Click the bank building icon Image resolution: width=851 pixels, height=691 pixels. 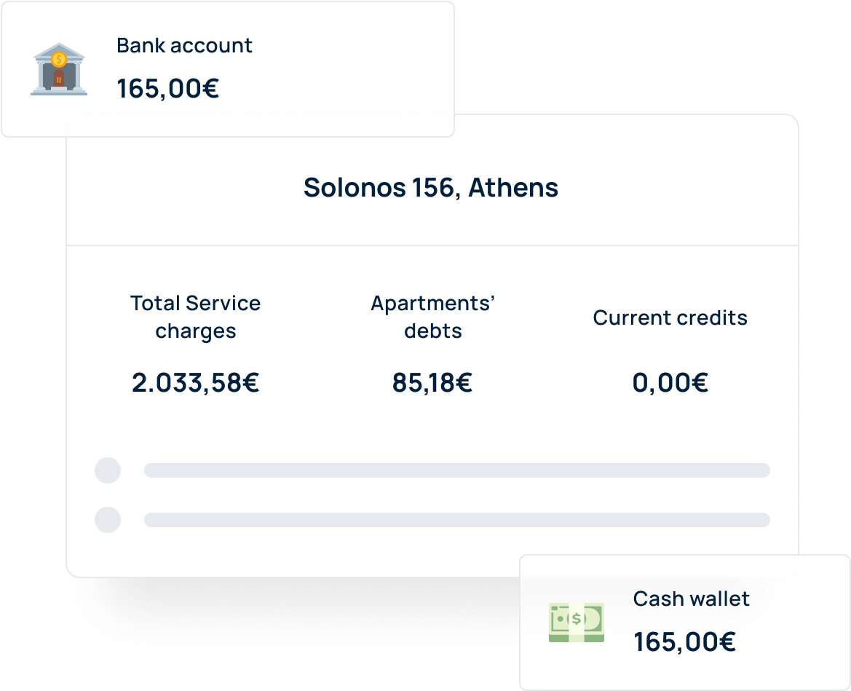tap(59, 69)
